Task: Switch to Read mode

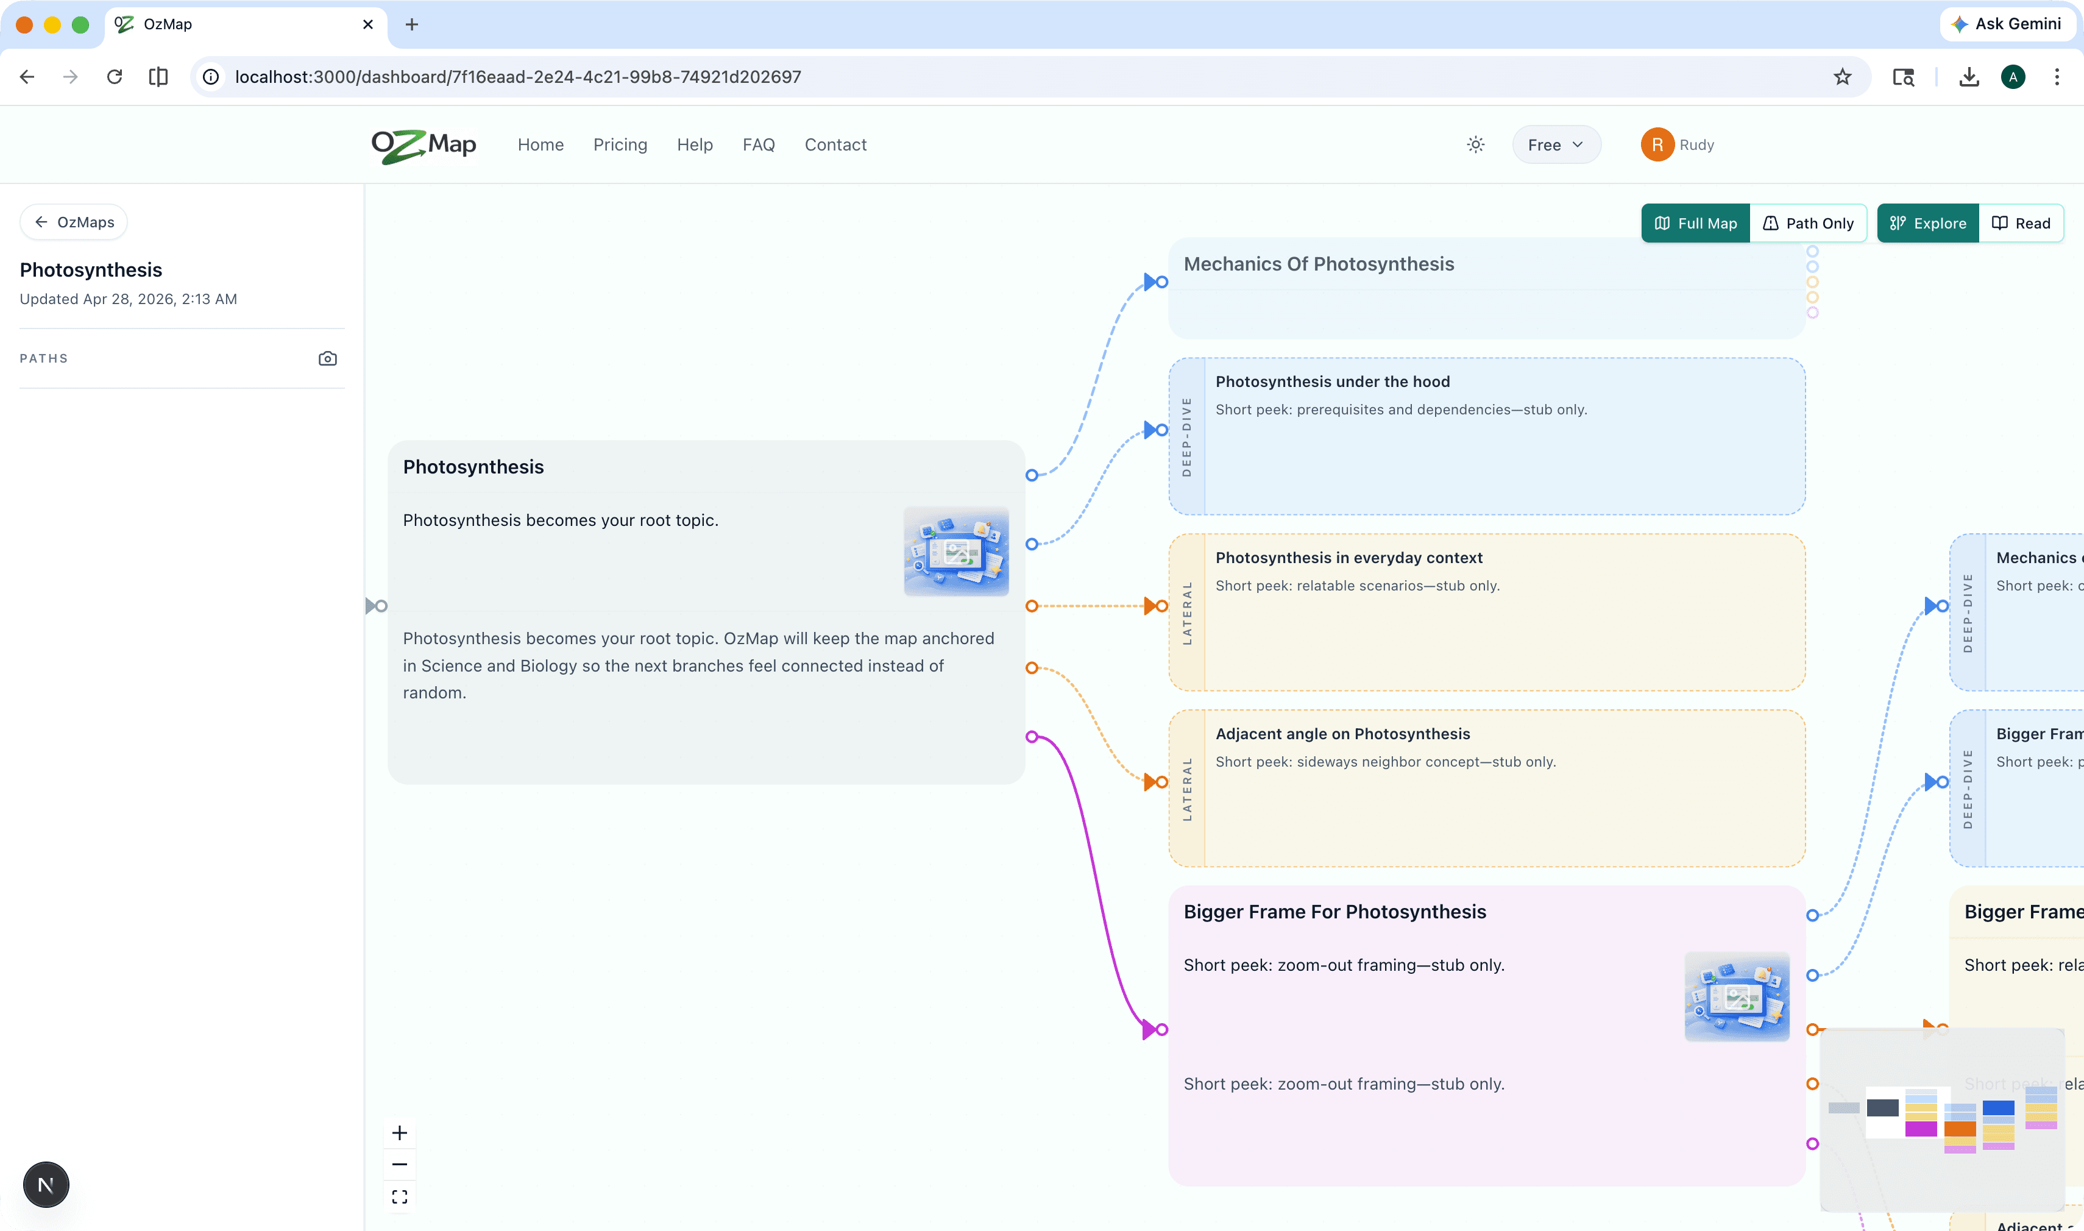Action: pyautogui.click(x=2021, y=223)
